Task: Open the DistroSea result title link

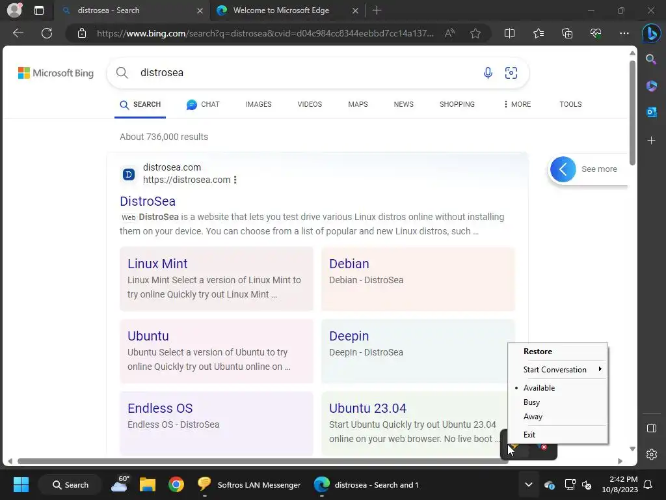Action: coord(148,201)
